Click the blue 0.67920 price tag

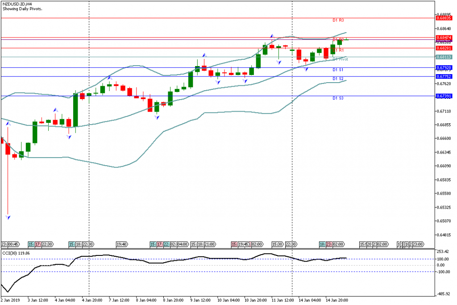coord(444,68)
